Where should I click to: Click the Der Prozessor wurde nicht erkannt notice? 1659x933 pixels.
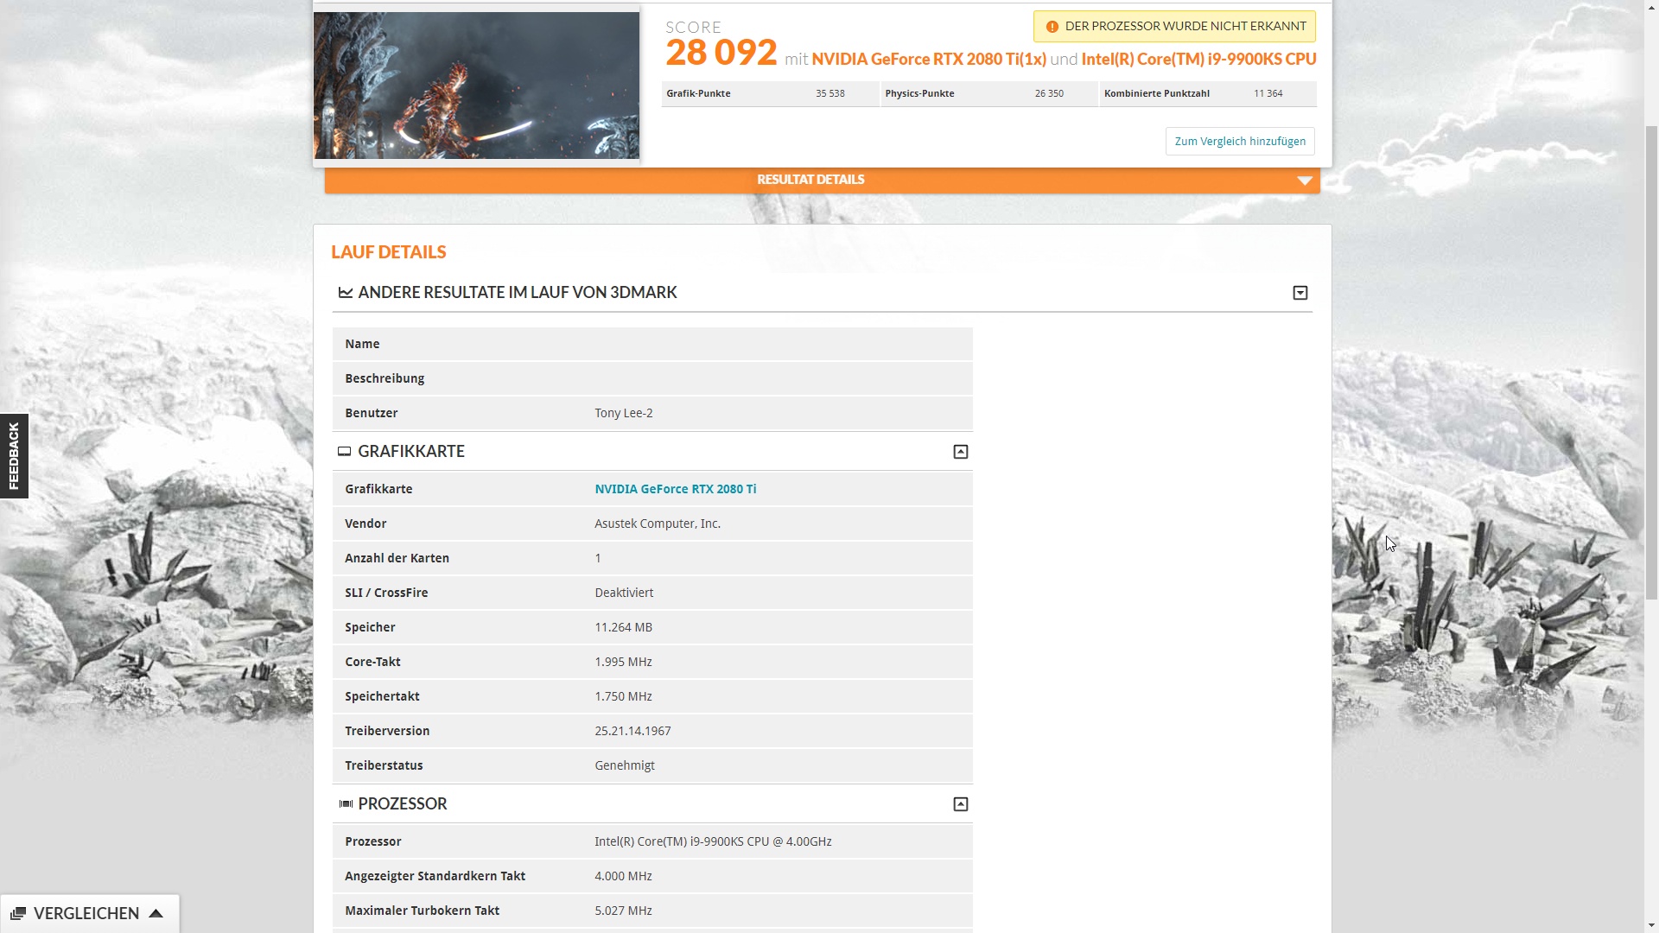(1174, 27)
